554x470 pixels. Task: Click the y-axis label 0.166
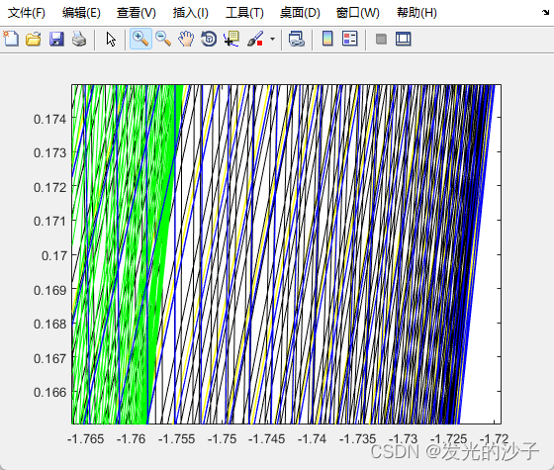click(49, 392)
